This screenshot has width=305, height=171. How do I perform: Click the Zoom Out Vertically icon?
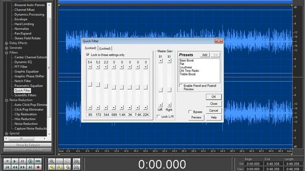pos(77,167)
